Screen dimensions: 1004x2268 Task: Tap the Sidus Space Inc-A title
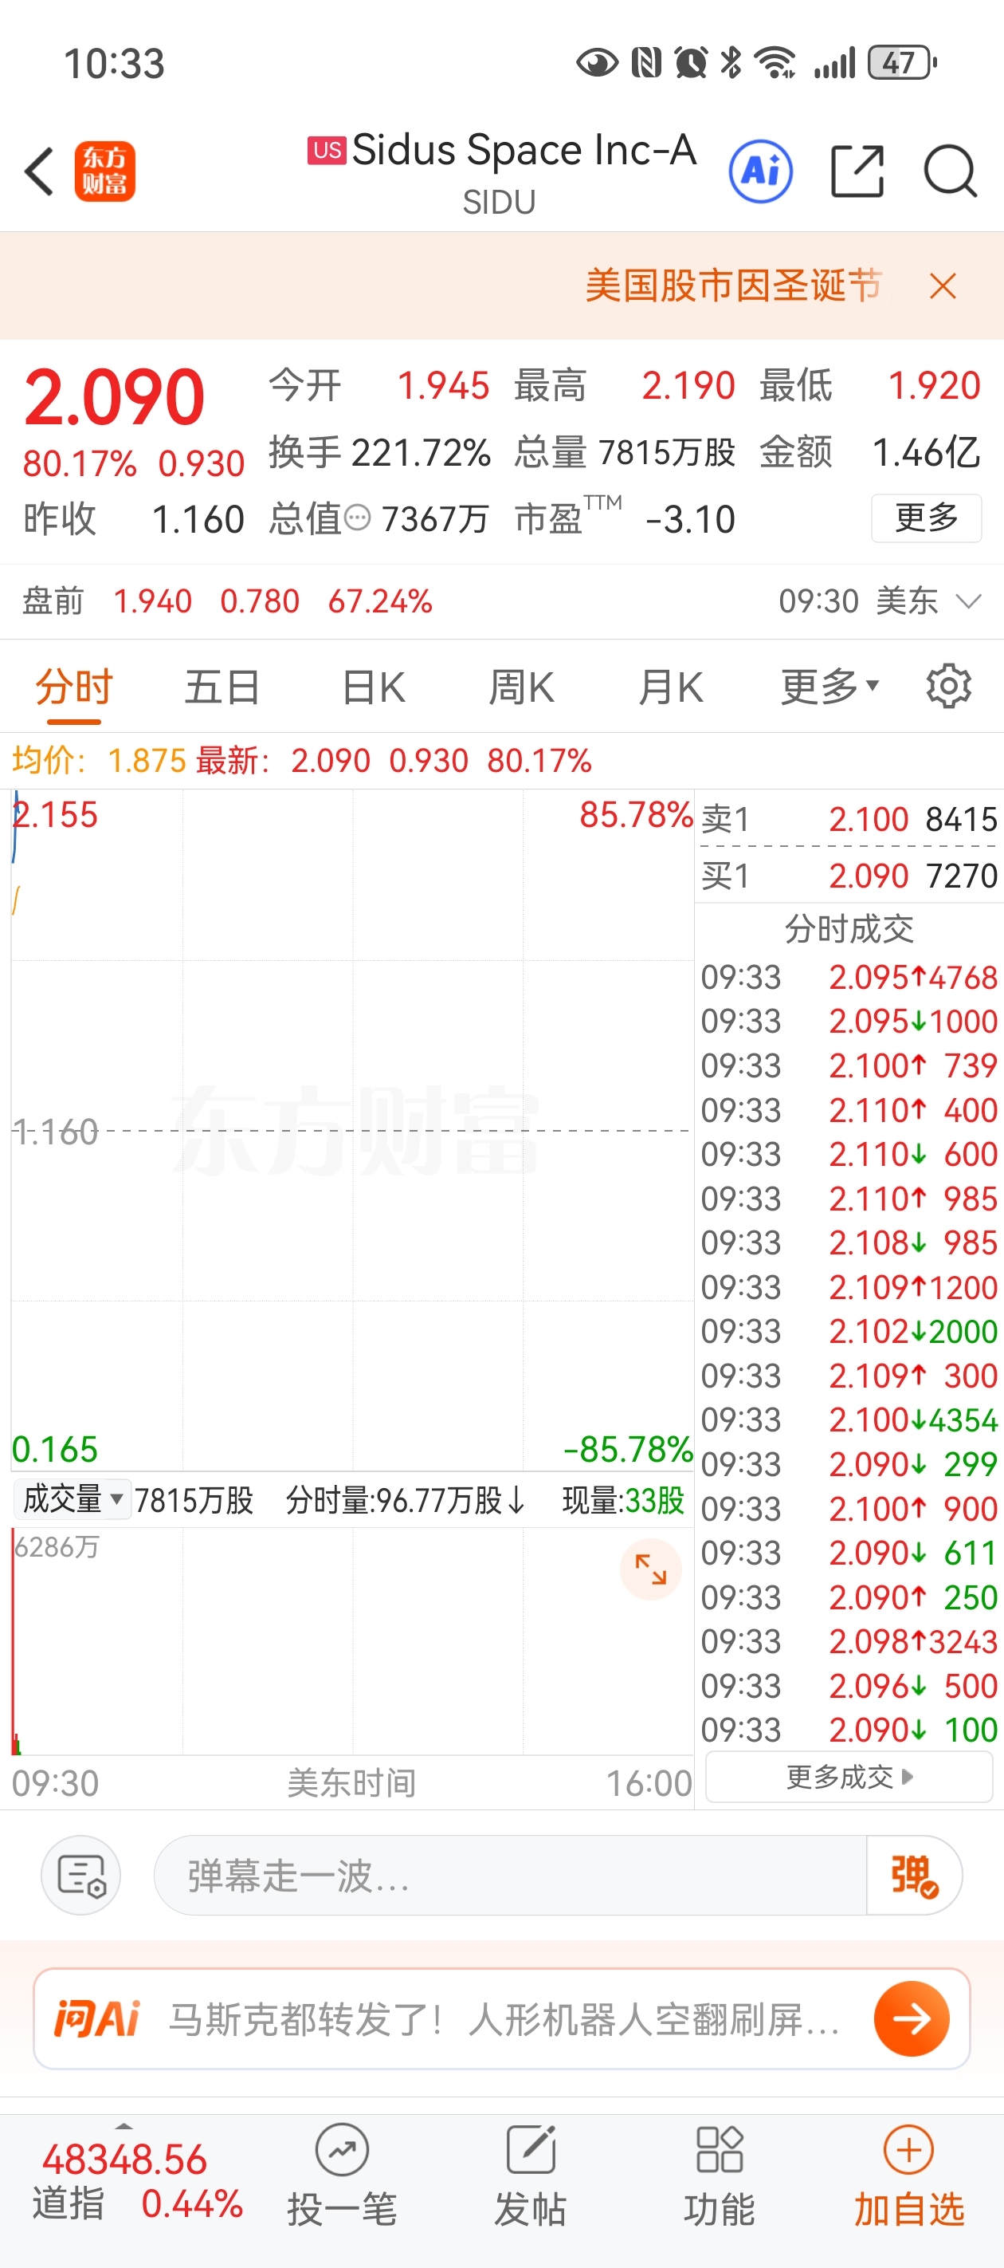(524, 150)
